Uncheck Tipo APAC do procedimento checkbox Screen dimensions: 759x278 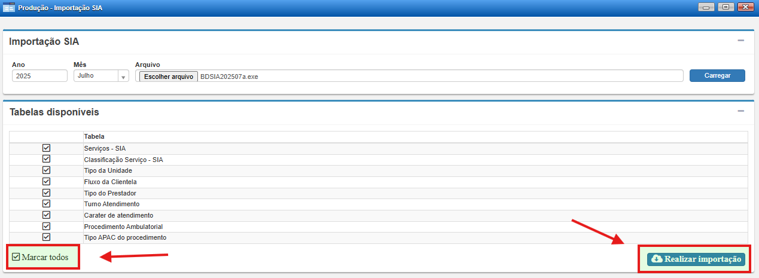(x=46, y=237)
